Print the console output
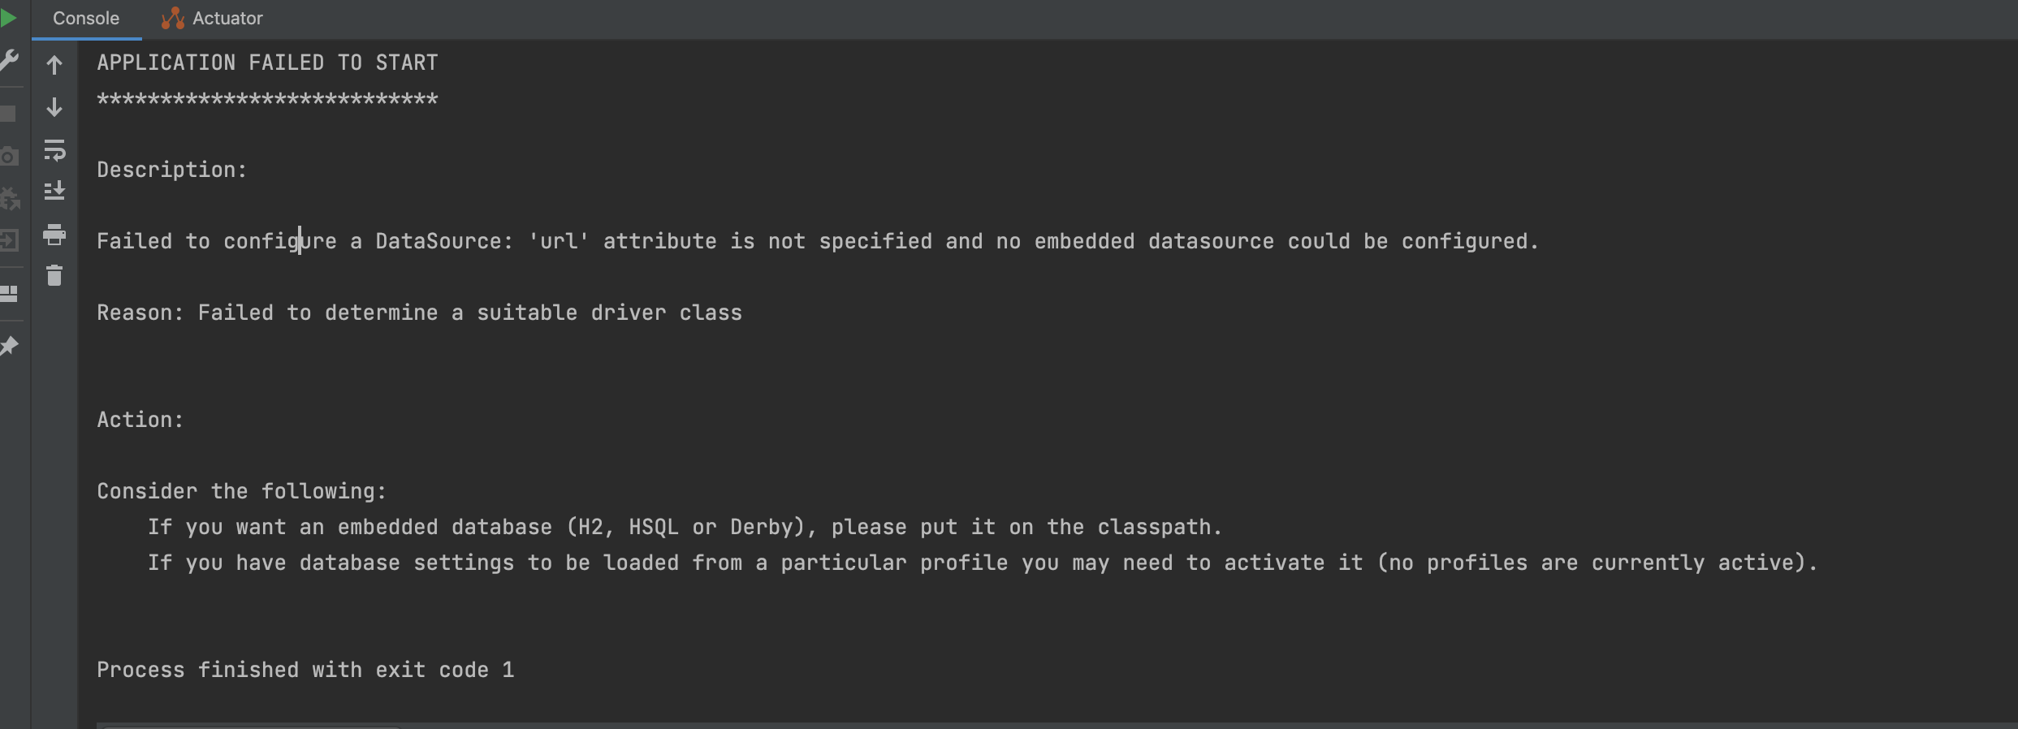This screenshot has width=2018, height=729. 54,235
